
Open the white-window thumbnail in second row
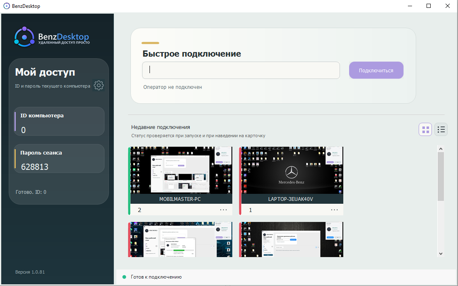tap(181, 239)
